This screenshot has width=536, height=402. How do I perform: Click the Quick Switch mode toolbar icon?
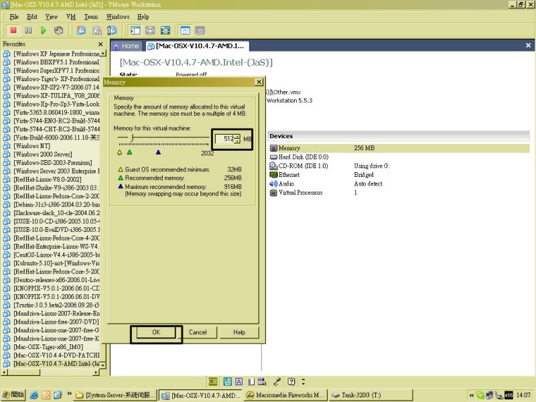(x=150, y=30)
